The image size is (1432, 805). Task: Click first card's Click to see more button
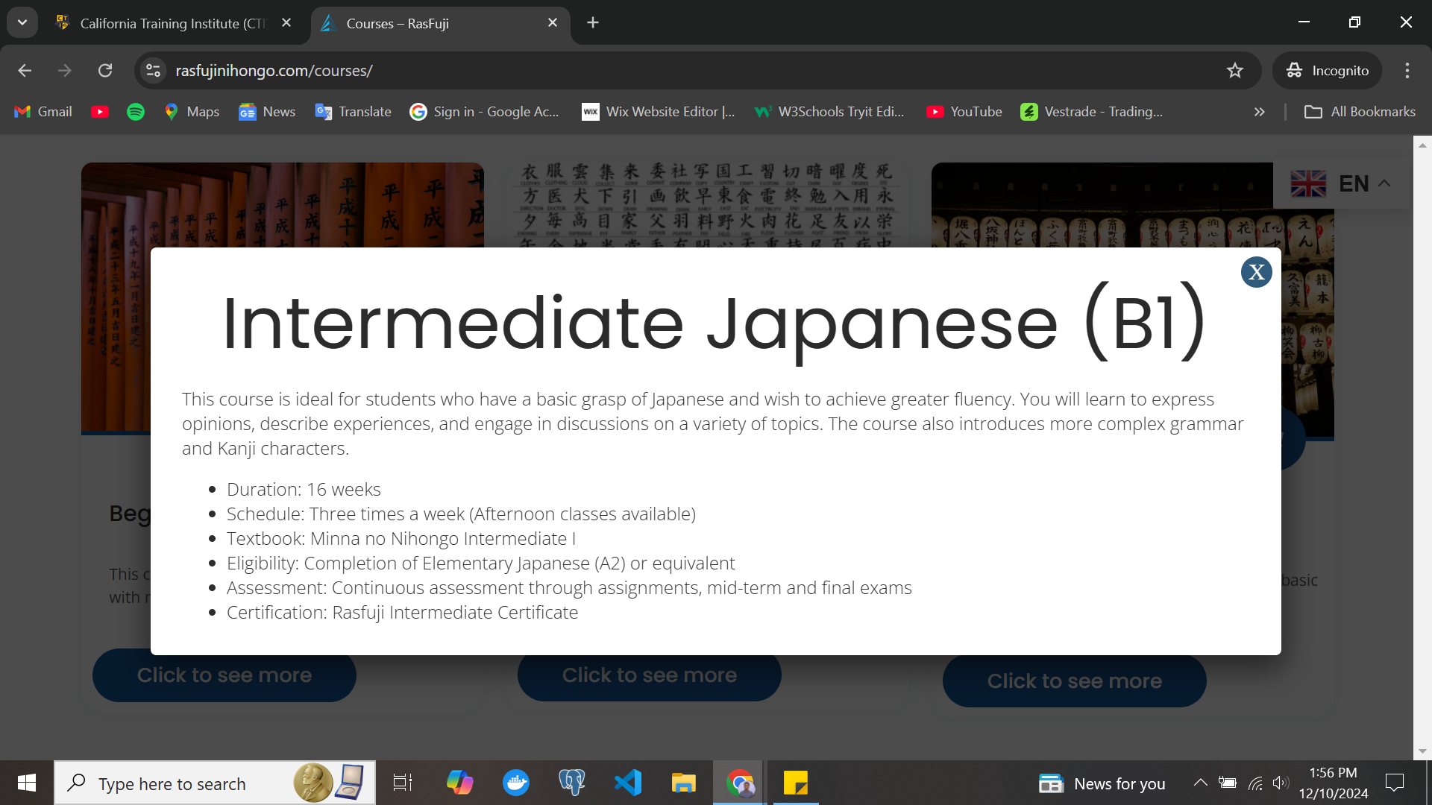tap(224, 677)
